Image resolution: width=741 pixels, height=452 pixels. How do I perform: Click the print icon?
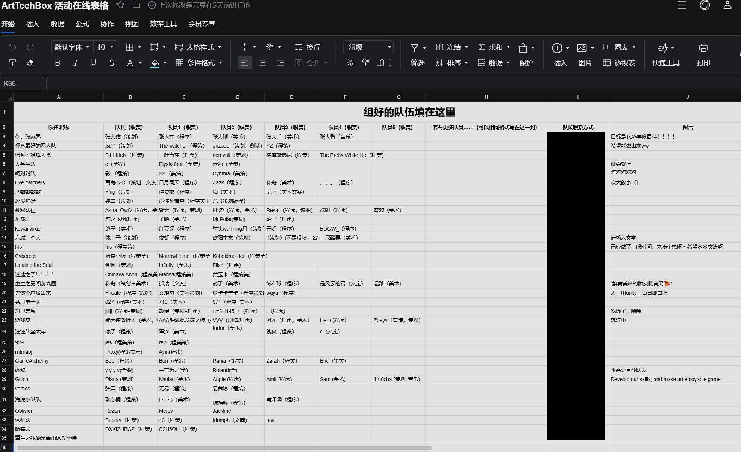(x=703, y=48)
